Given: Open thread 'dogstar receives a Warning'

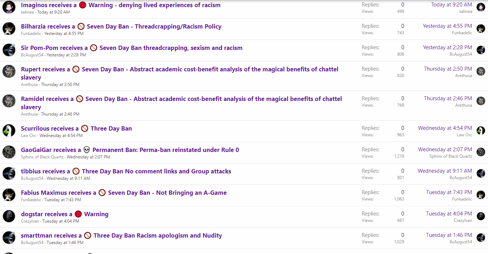Looking at the screenshot, I should tap(64, 214).
